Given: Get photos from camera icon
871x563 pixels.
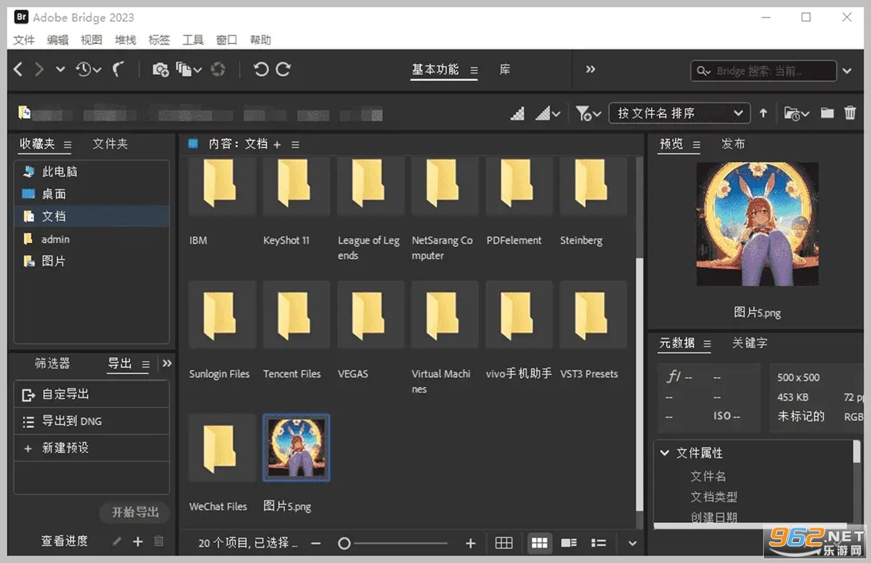Looking at the screenshot, I should (160, 69).
